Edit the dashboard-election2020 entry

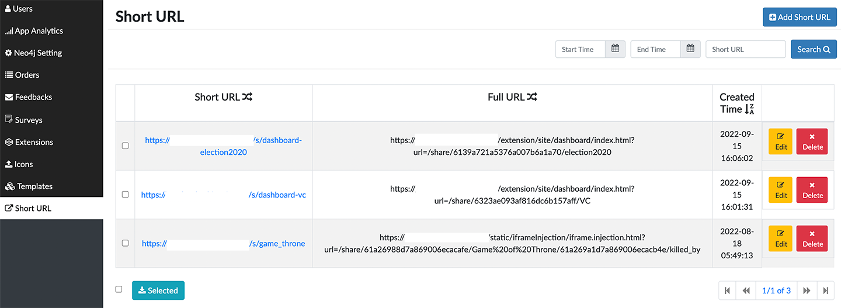[x=780, y=141]
